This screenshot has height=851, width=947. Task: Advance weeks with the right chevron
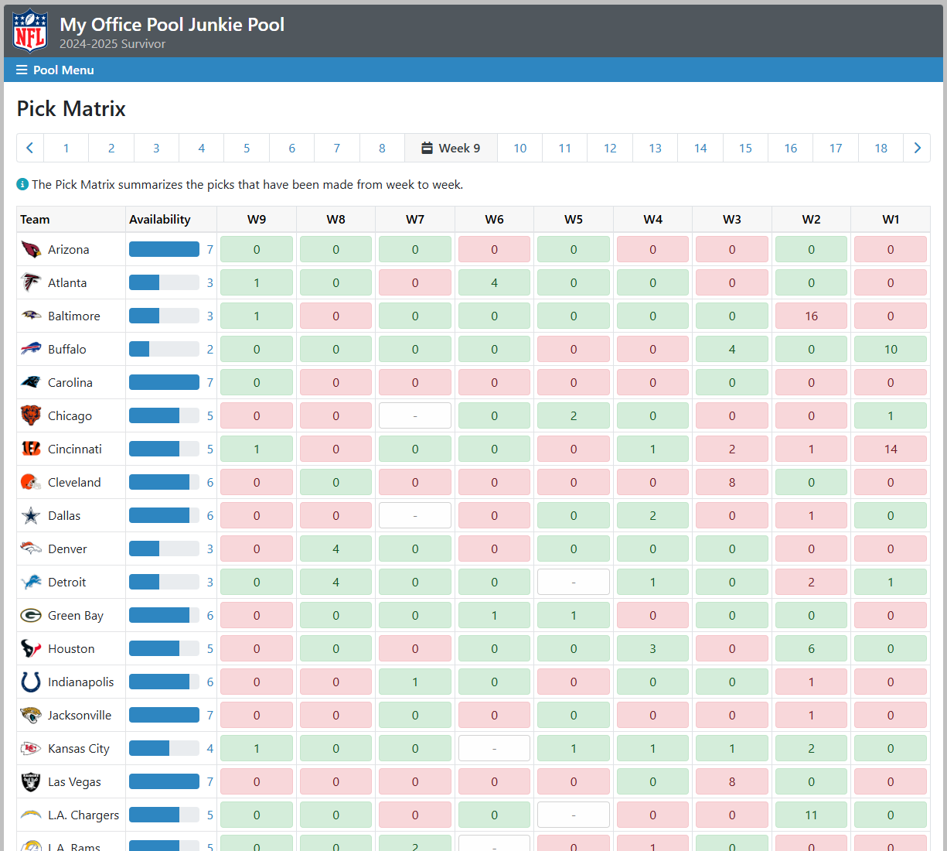(x=917, y=148)
